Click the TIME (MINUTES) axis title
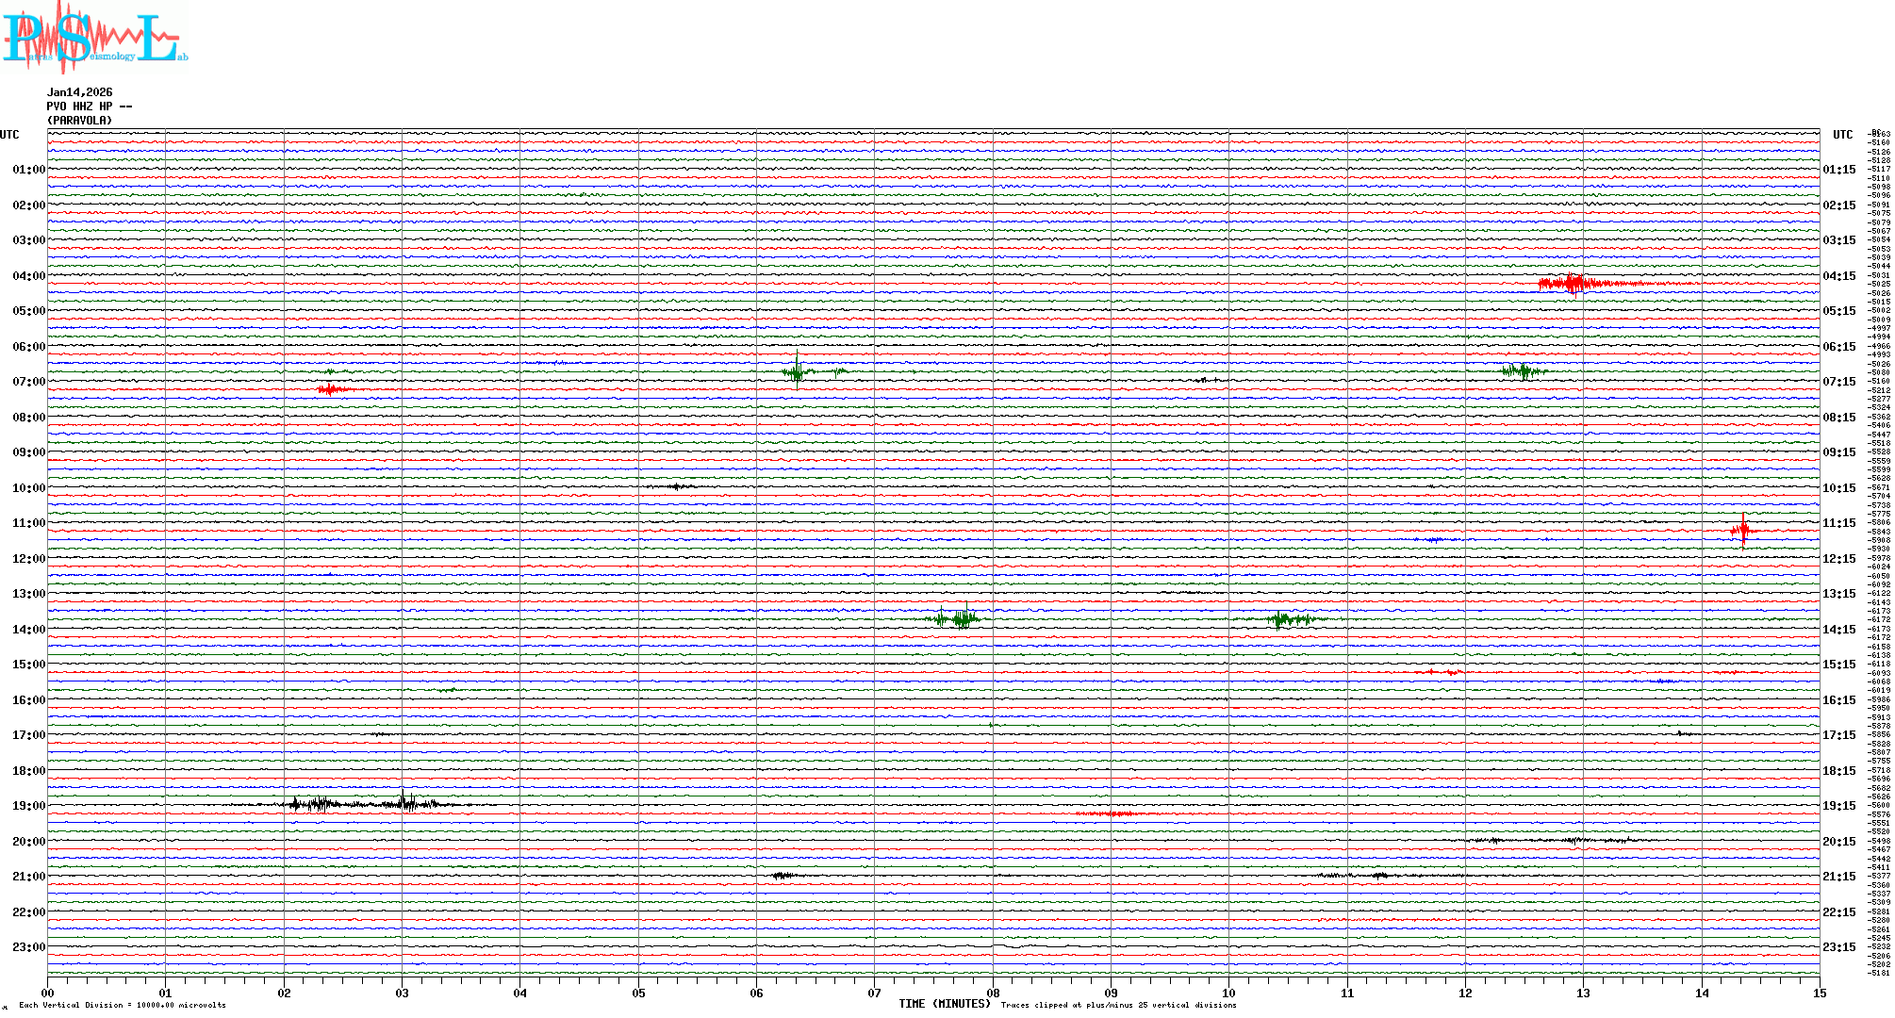Image resolution: width=1895 pixels, height=1018 pixels. (x=944, y=1004)
